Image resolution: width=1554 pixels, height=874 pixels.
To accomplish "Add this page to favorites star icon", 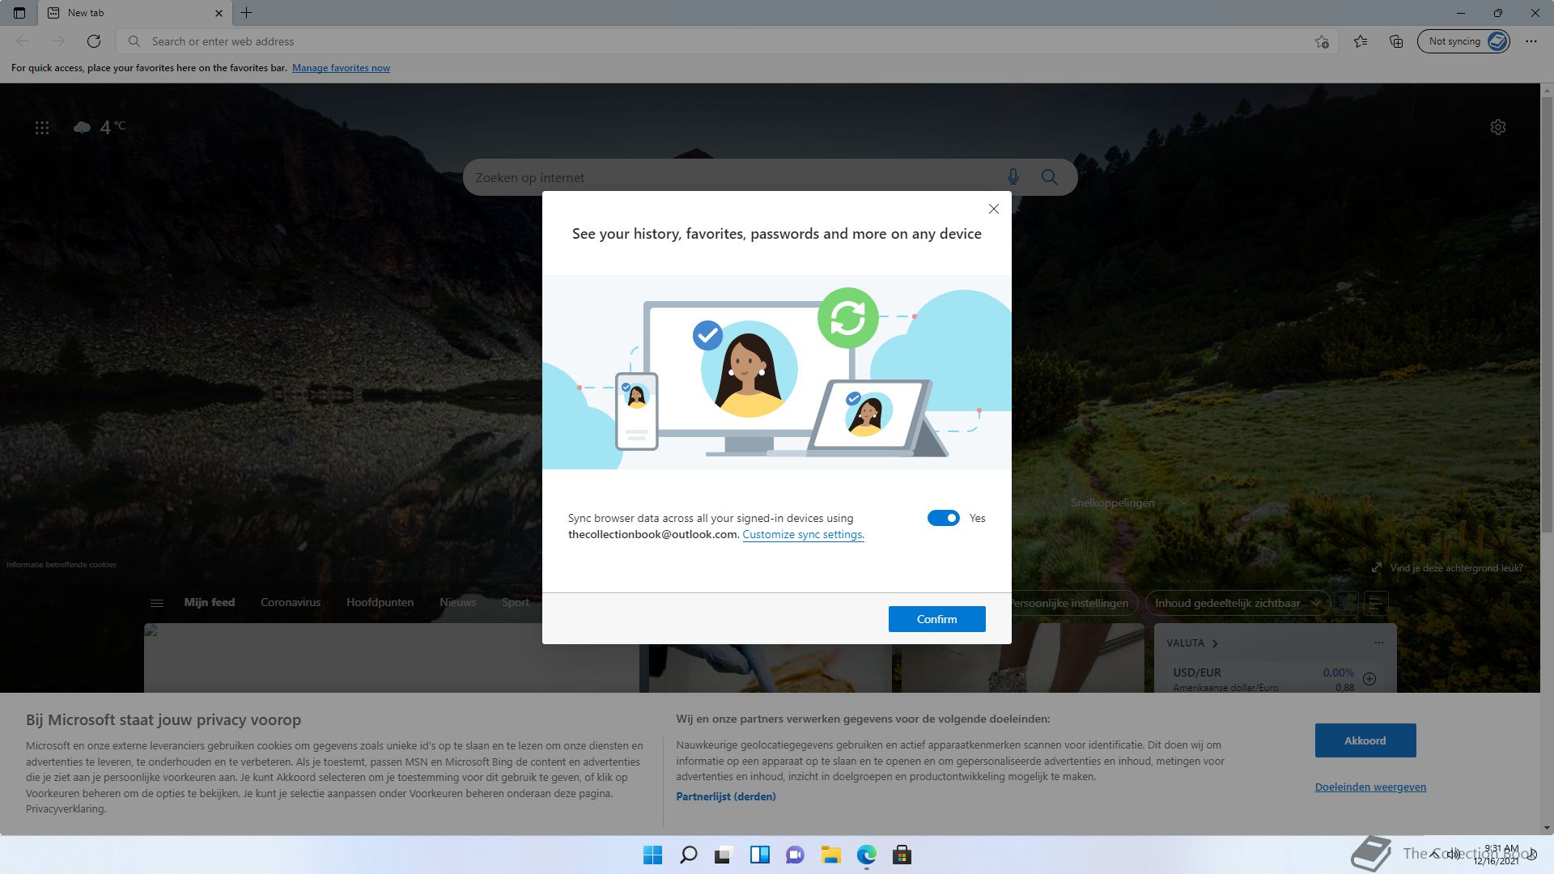I will click(1322, 41).
